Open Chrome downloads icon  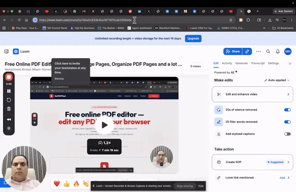tap(270, 20)
